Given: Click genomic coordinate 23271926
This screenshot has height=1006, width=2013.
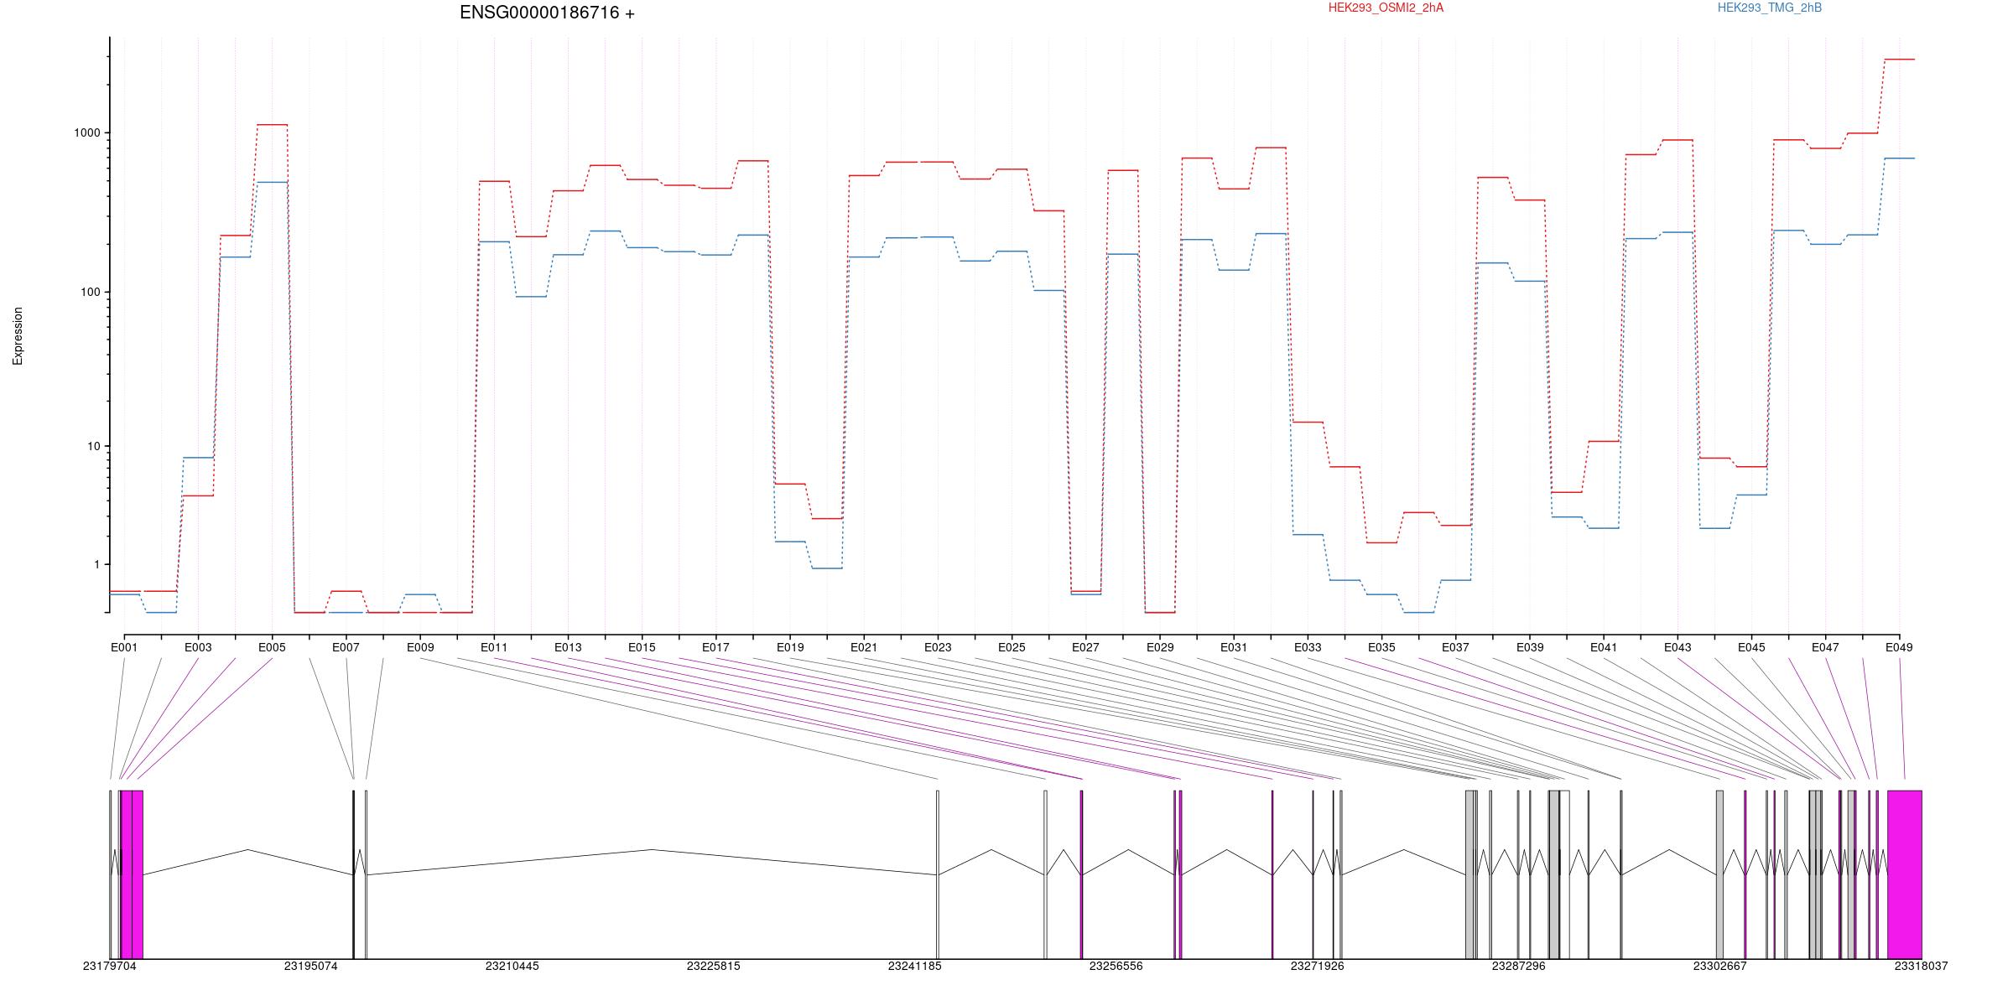Looking at the screenshot, I should pos(1318,966).
